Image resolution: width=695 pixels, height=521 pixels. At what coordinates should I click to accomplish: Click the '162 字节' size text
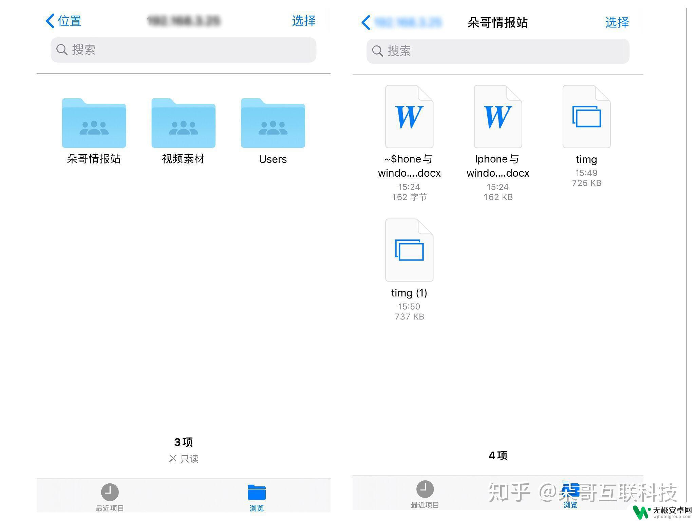409,197
